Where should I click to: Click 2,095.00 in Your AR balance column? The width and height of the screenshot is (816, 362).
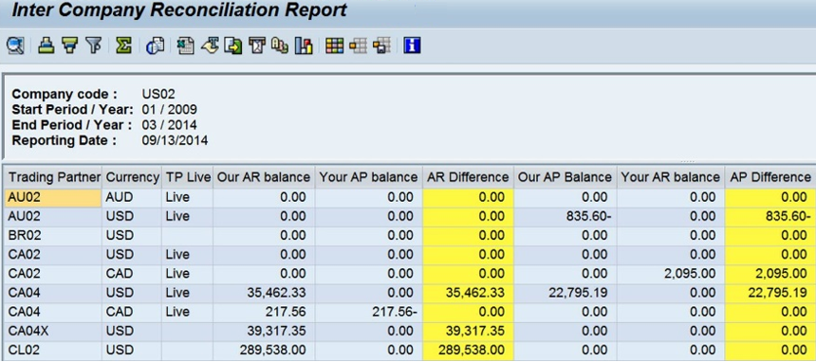point(670,274)
